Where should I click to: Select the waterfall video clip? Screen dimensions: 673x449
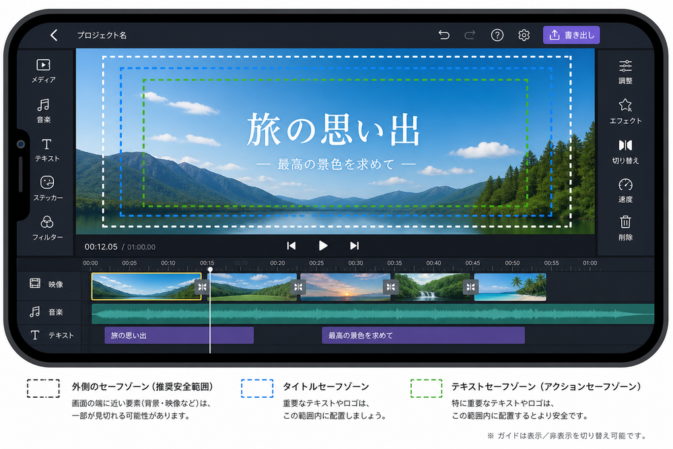coord(432,287)
